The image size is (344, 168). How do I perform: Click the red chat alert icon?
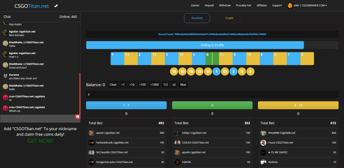tap(78, 117)
